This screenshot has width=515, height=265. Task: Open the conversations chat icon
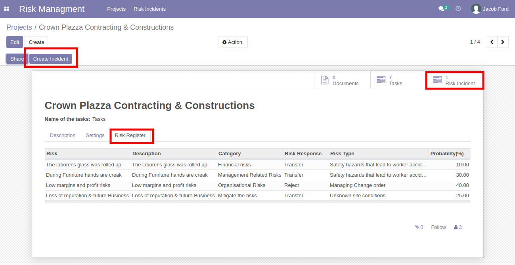441,9
